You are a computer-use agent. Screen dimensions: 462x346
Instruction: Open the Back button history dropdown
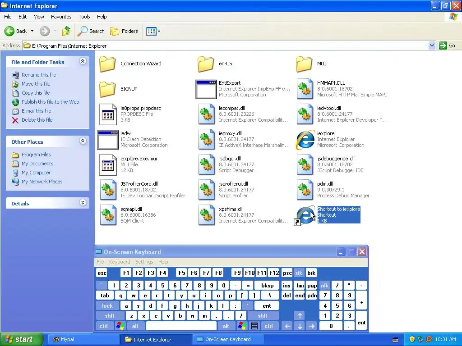[x=32, y=31]
